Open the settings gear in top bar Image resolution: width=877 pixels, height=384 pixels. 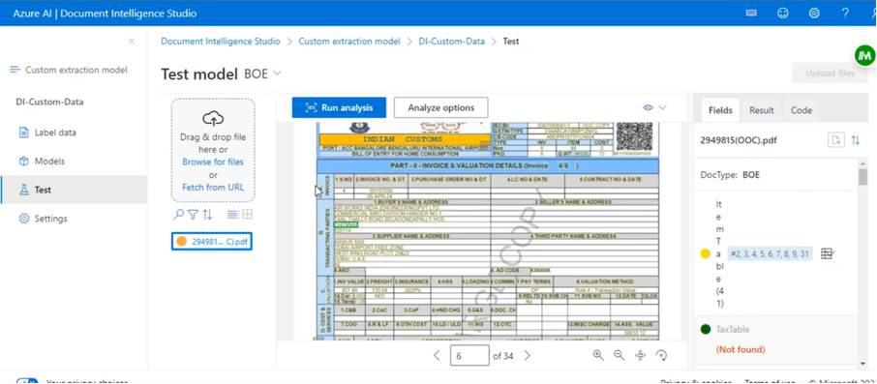(814, 13)
